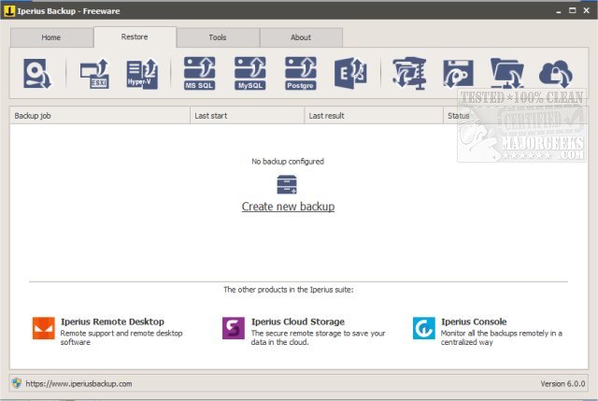Open the Tools tab

(x=218, y=37)
